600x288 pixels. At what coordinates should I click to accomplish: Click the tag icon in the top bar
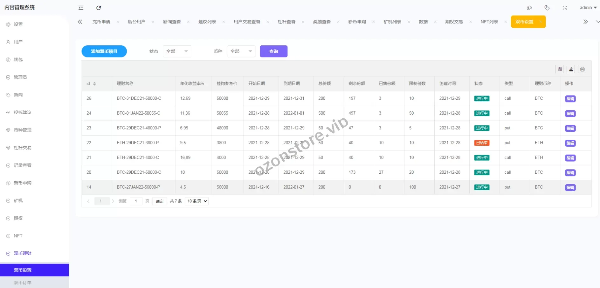pos(547,8)
